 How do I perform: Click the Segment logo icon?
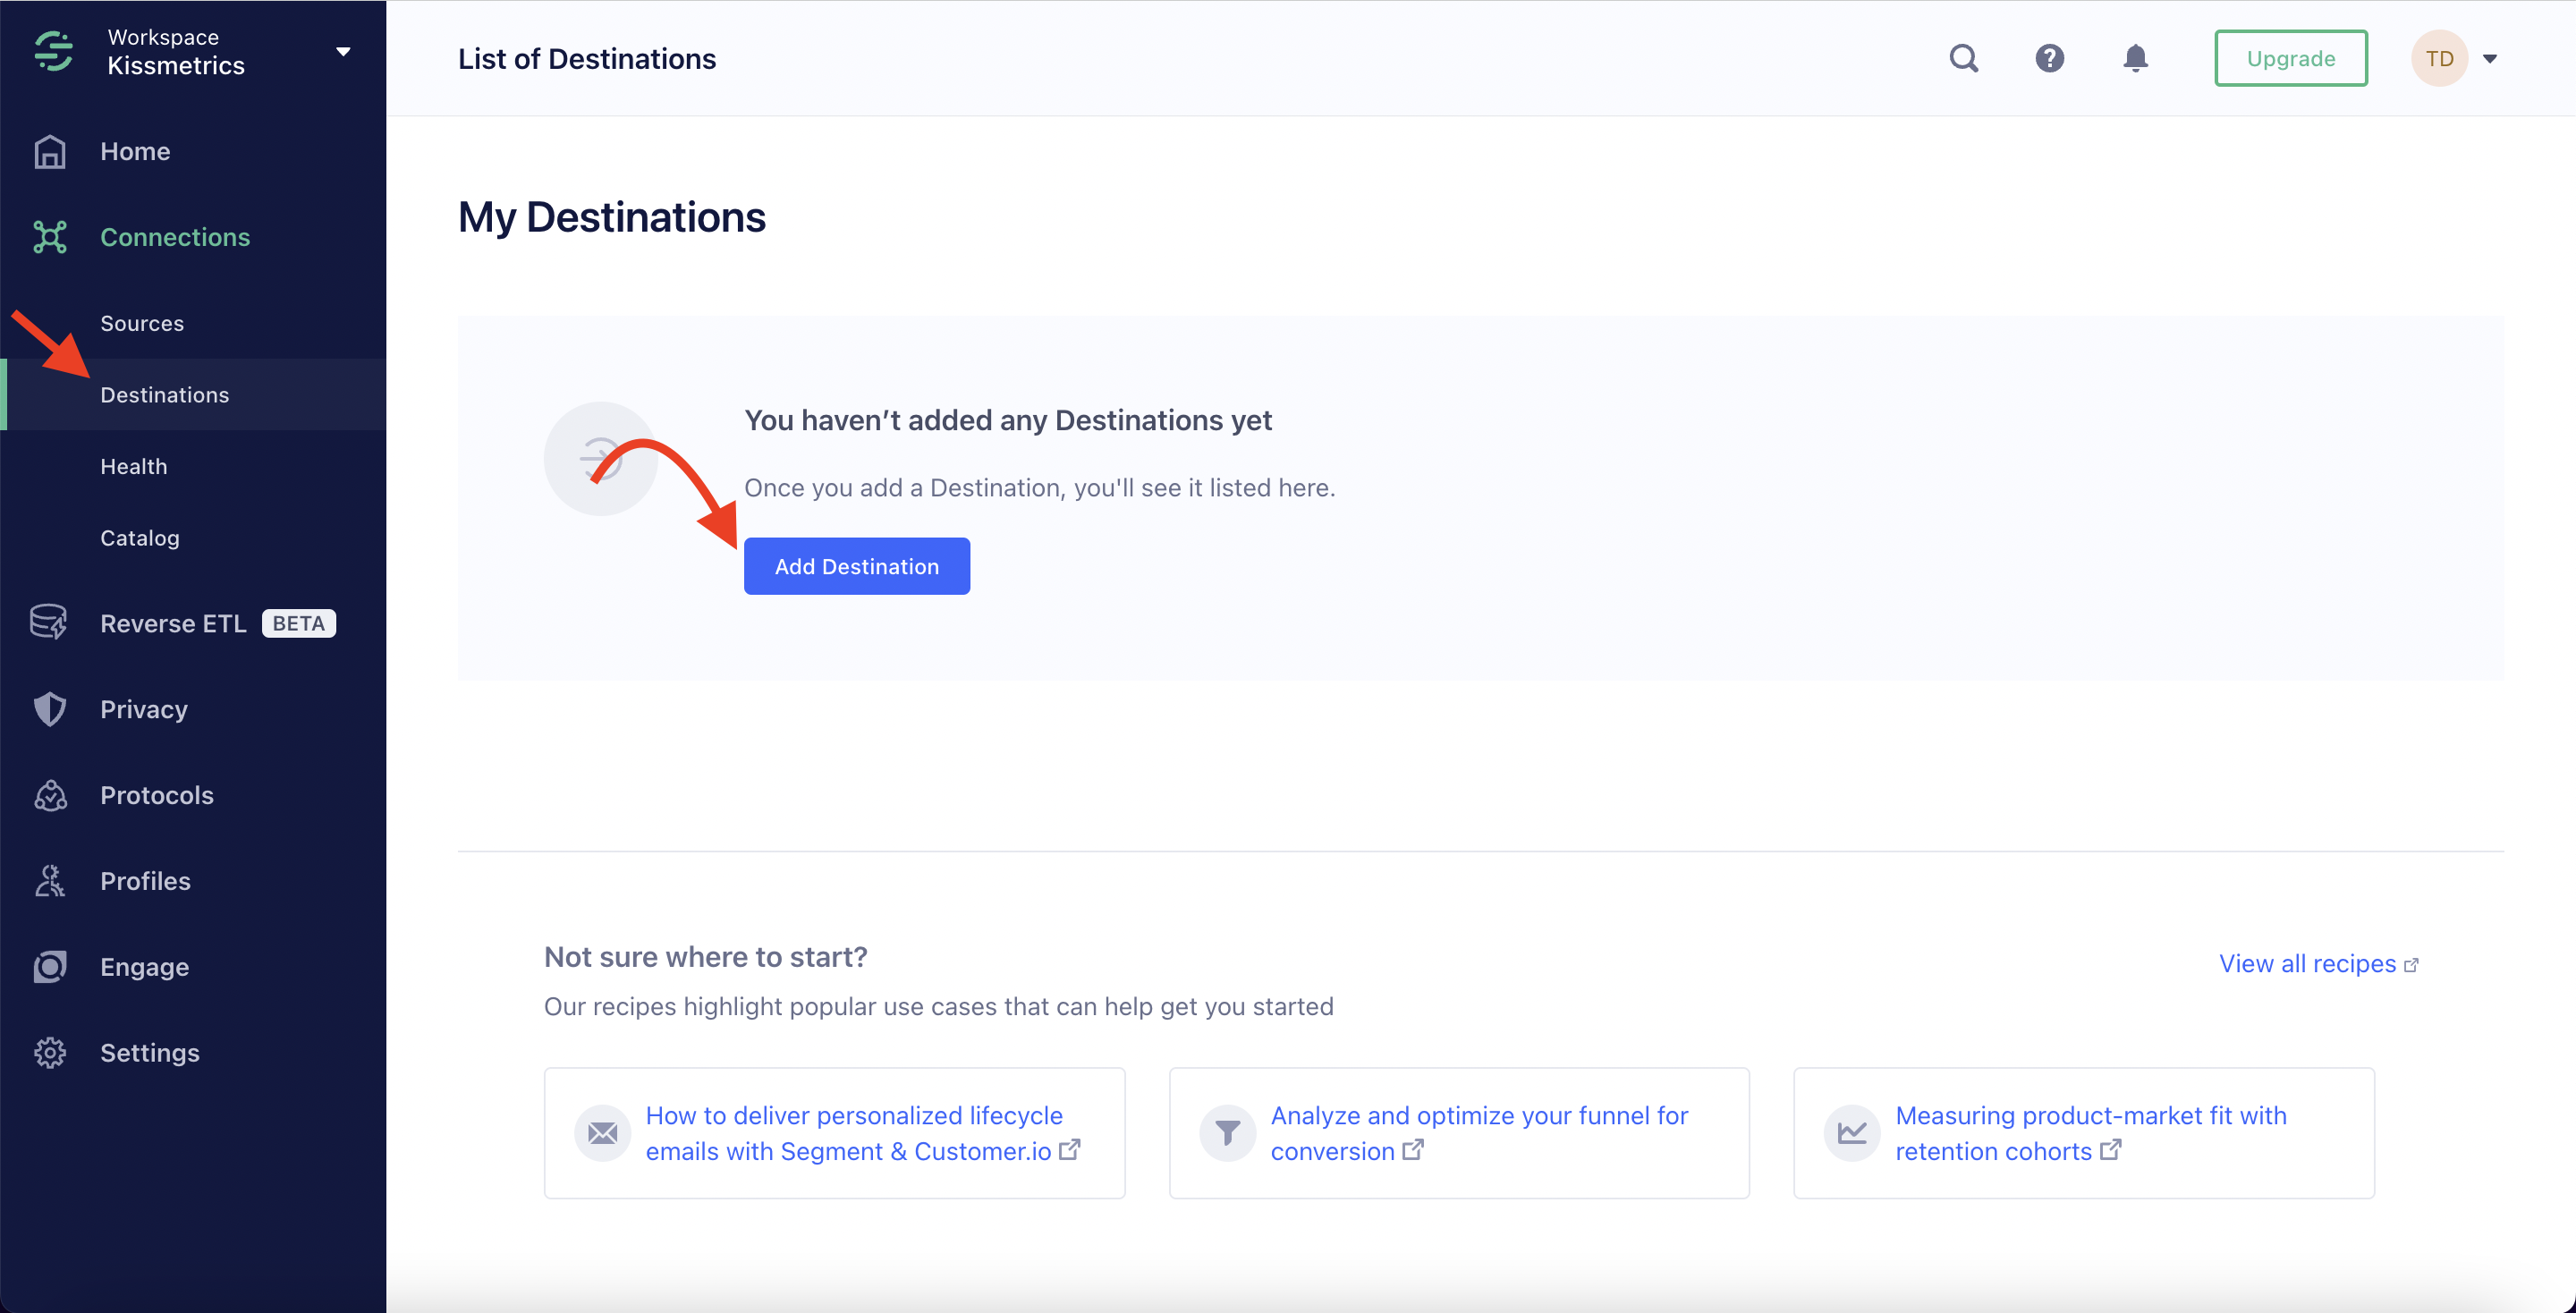pyautogui.click(x=54, y=52)
